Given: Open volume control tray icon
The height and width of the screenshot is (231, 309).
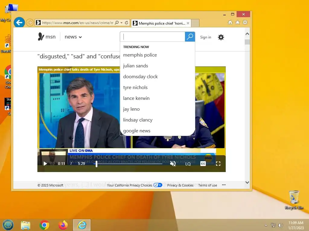Looking at the screenshot, I should point(280,225).
